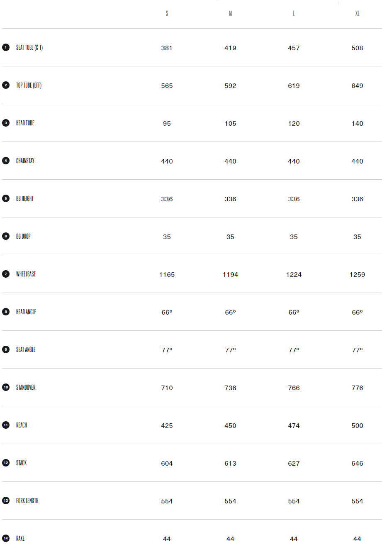
Task: Click the REACH row label
Action: (x=22, y=425)
